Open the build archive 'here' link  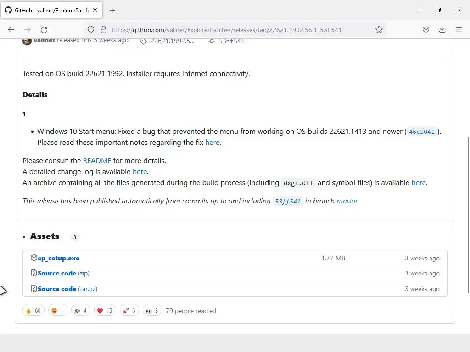(x=419, y=183)
